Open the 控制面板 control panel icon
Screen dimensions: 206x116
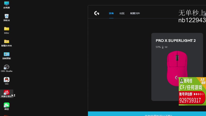[7, 56]
